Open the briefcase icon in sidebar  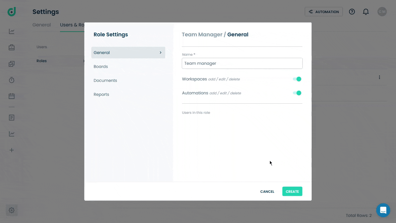coord(12,47)
